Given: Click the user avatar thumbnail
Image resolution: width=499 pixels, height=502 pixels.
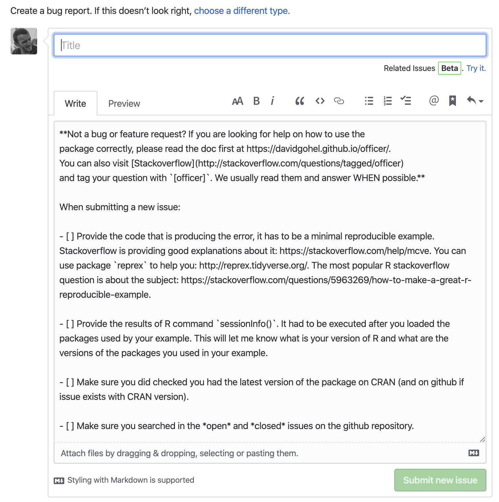Looking at the screenshot, I should point(24,41).
